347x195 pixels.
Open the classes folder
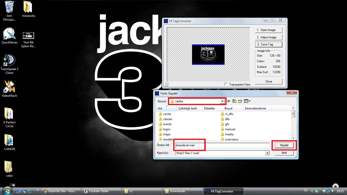165,119
